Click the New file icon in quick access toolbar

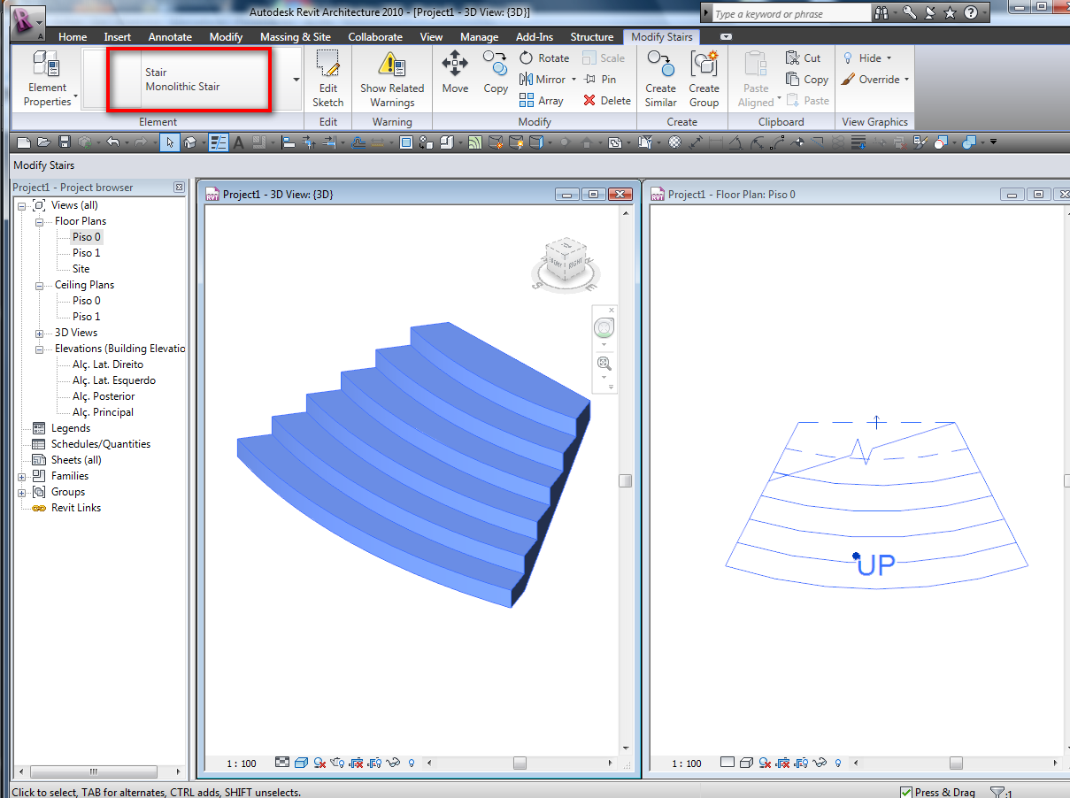[24, 142]
